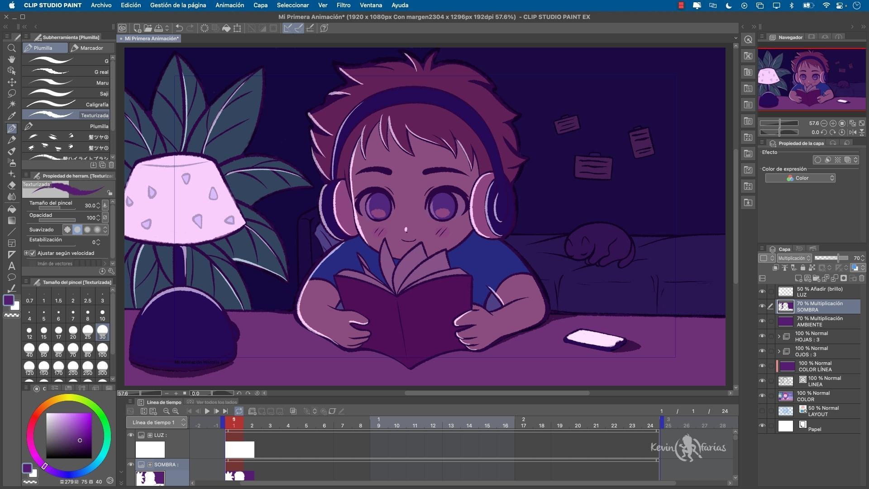
Task: Select the Zoom magnifier tool
Action: [x=12, y=48]
